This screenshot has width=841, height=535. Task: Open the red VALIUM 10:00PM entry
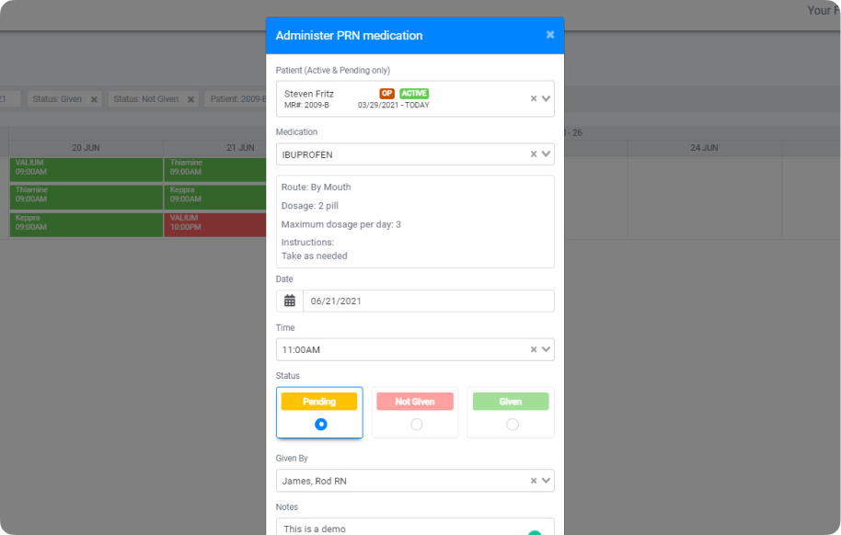(x=215, y=224)
